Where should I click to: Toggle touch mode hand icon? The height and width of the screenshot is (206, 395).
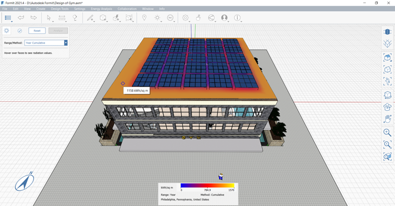[198, 18]
